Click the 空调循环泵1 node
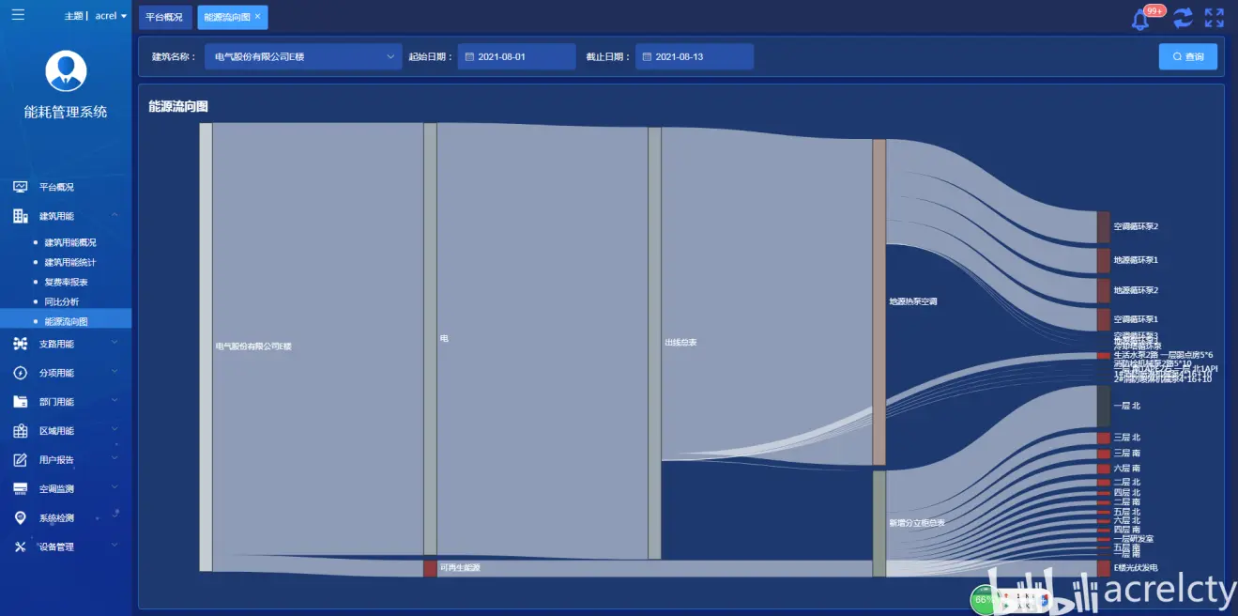This screenshot has height=616, width=1238. (x=1103, y=319)
